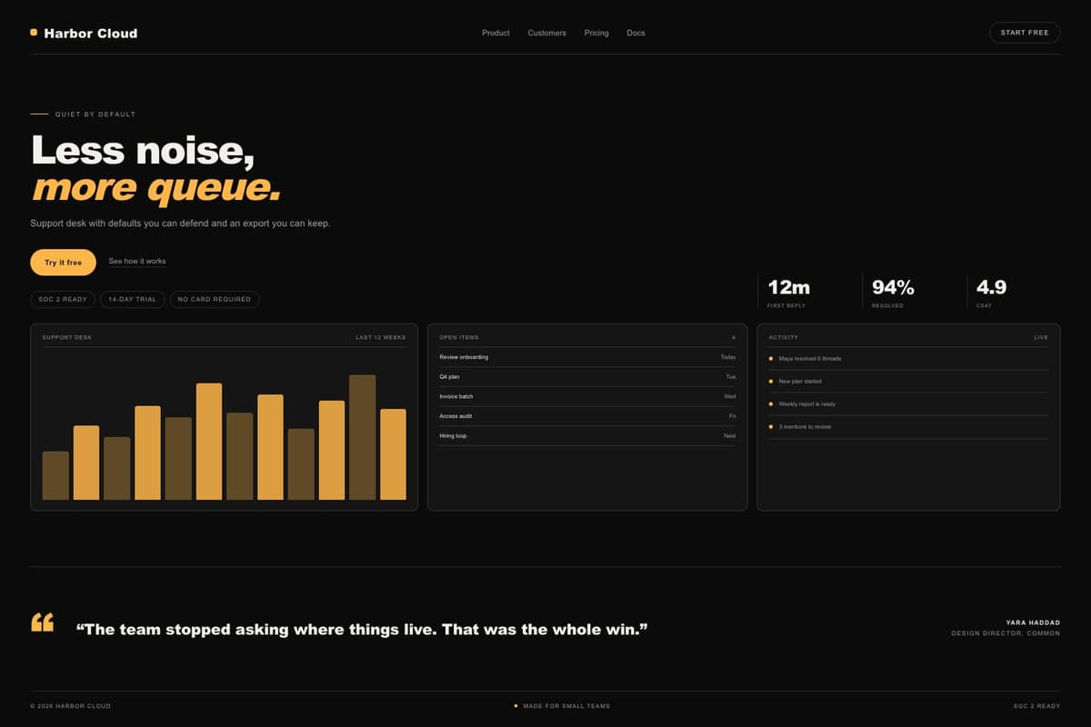The image size is (1091, 727).
Task: Click the testimonial quote text
Action: pos(362,629)
